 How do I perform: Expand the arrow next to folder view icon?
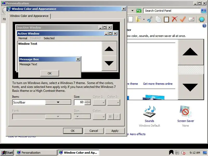click(144, 19)
